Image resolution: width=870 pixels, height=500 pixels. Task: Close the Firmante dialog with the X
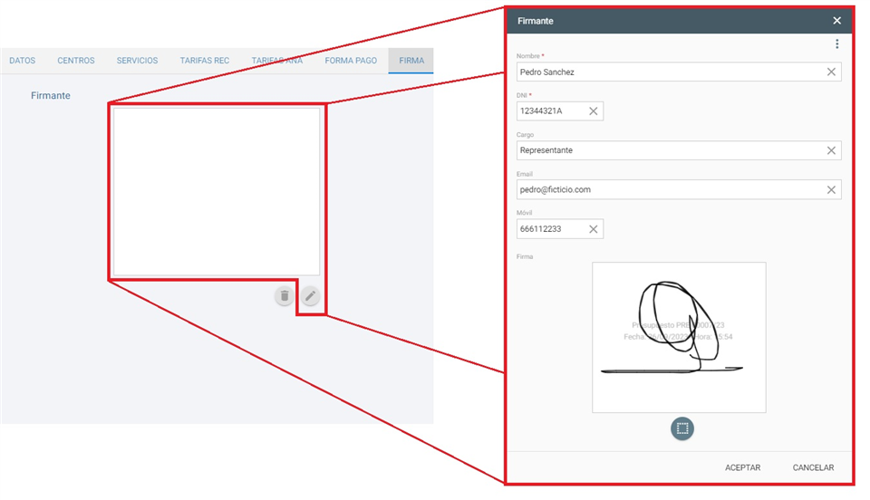pyautogui.click(x=836, y=21)
